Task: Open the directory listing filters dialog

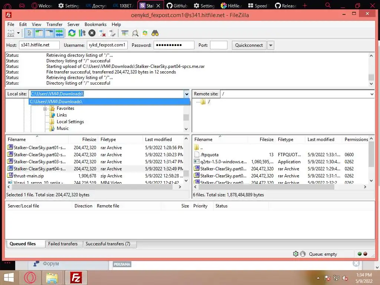Action: [x=125, y=33]
